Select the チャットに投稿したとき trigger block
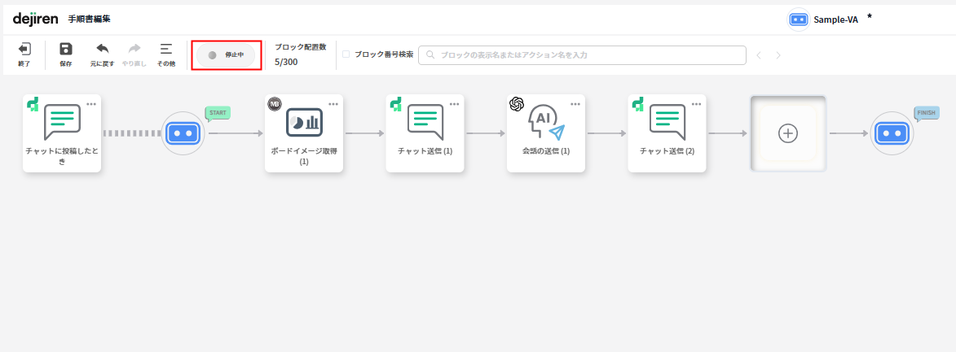 click(62, 133)
